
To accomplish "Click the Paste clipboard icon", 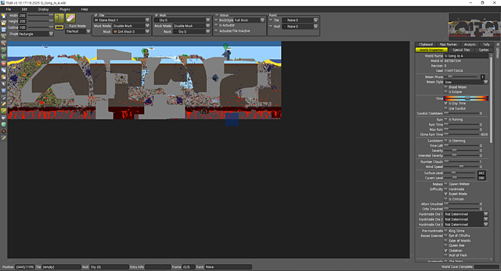I will [x=4, y=77].
